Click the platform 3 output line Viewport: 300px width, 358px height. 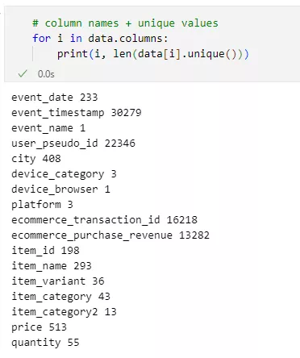42,205
